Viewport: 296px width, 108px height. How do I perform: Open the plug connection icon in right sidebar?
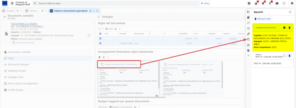point(248,34)
